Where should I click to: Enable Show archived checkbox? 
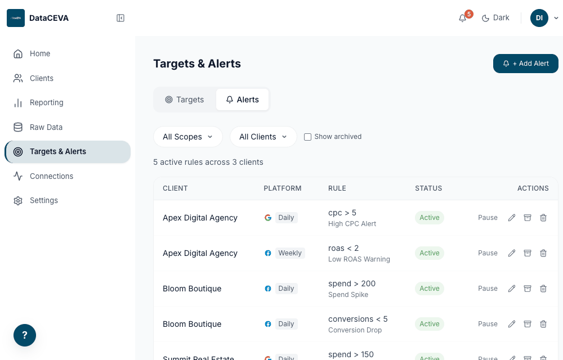307,137
